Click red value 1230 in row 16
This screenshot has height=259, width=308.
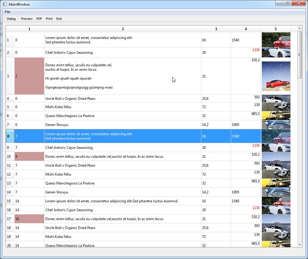coord(256,208)
